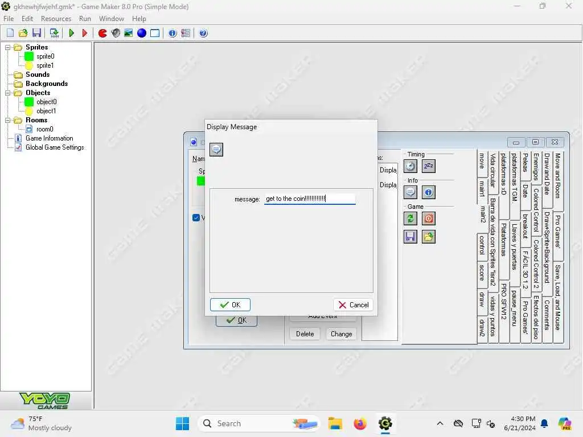Open Global Game Settings in the resource tree
This screenshot has width=583, height=437.
tap(55, 147)
